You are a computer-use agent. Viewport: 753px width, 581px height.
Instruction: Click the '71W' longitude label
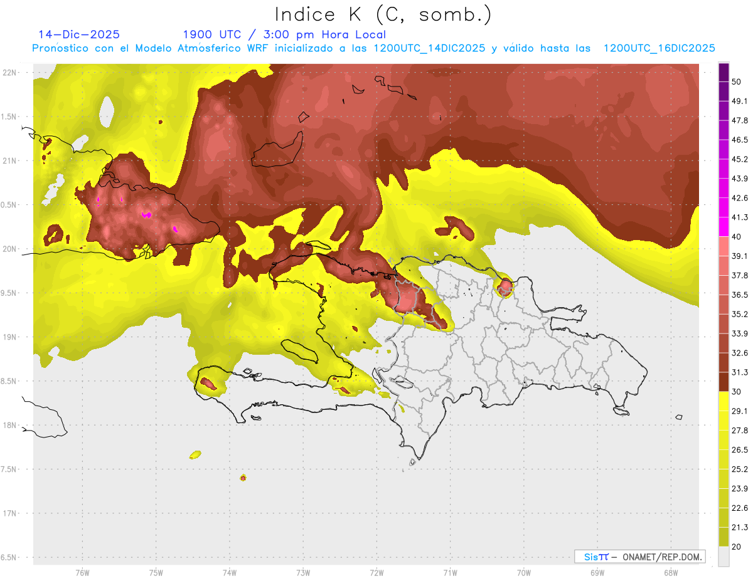(450, 573)
